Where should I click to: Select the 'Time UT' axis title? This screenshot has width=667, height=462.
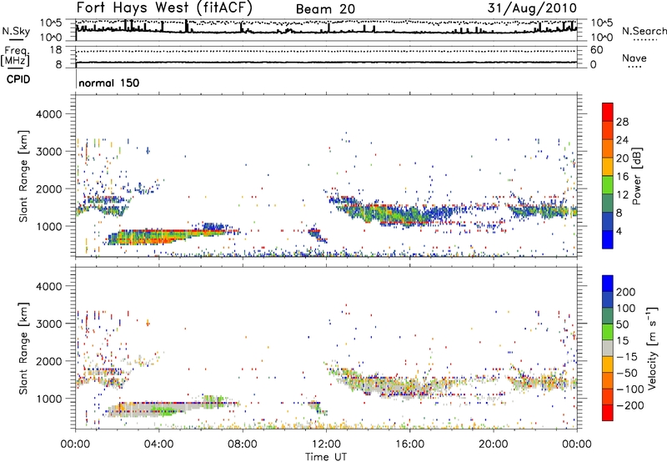coord(326,457)
